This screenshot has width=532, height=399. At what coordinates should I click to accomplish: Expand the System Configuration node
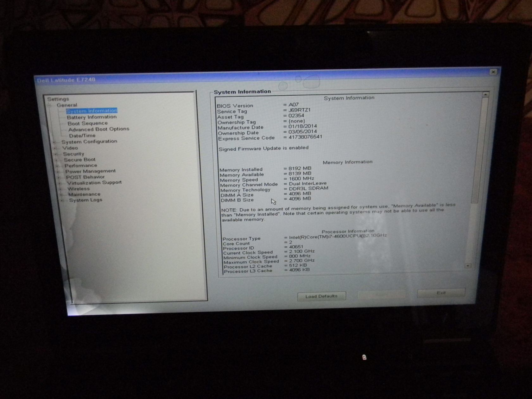click(54, 142)
